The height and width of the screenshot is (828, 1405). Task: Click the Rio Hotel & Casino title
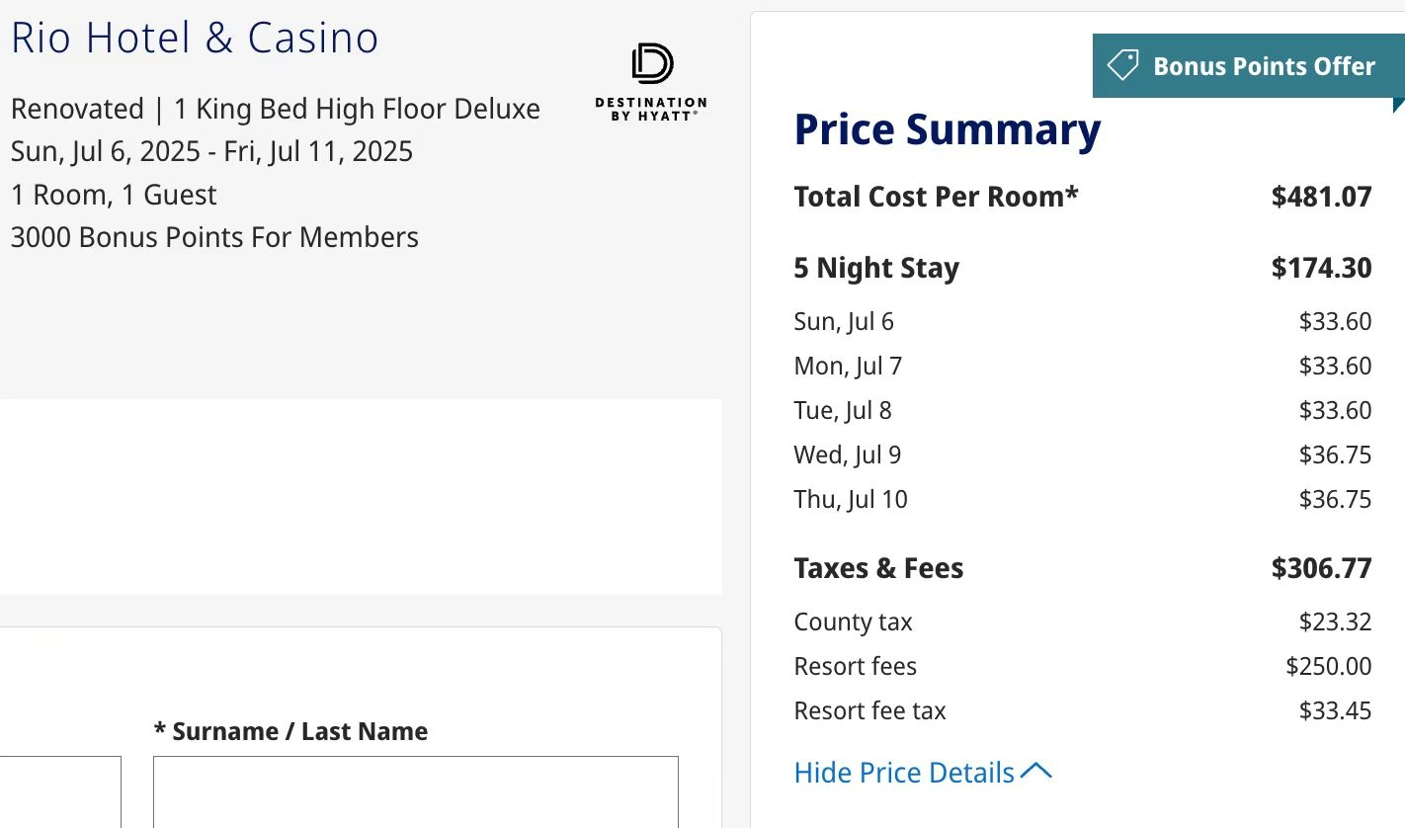tap(195, 39)
